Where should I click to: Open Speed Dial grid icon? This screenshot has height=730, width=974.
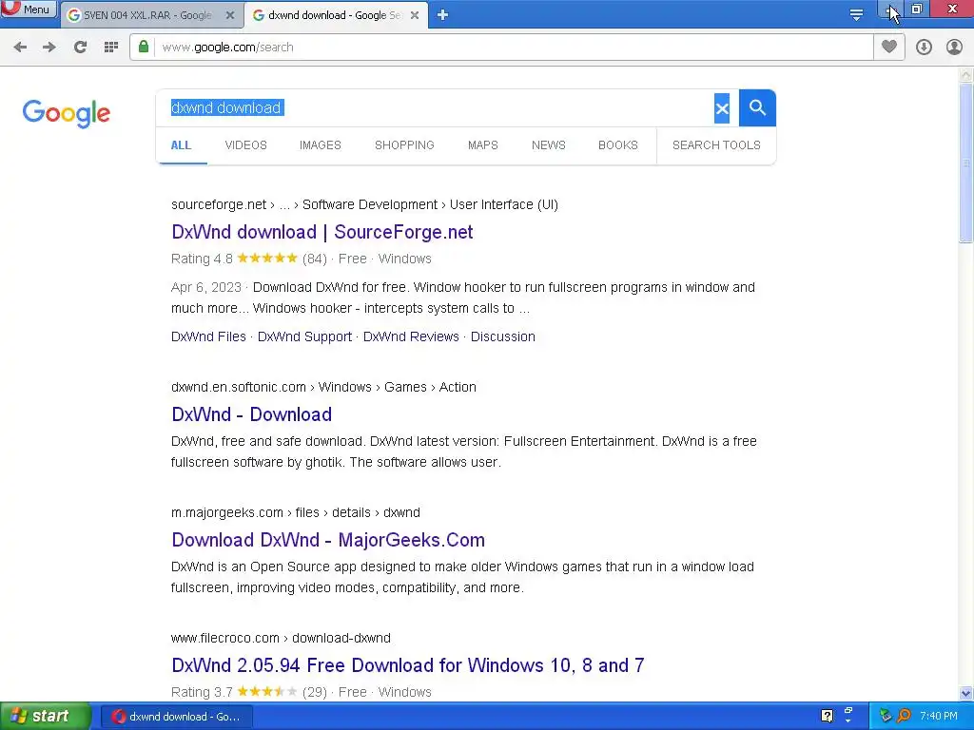[x=111, y=48]
